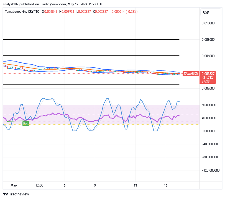Click the green Bull divergence label
Image resolution: width=225 pixels, height=199 pixels.
pyautogui.click(x=26, y=123)
